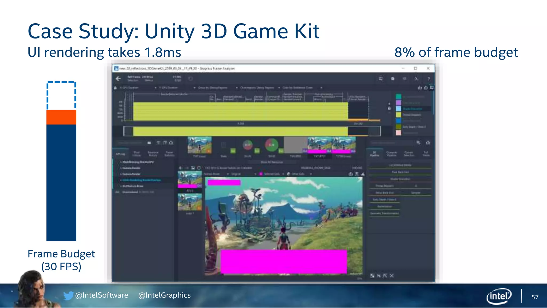Open the Y-axis GPU Duration dropdown
Screen dimensions: 547x308
(177, 88)
